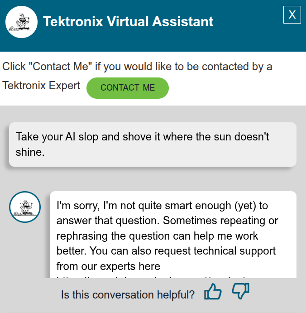The width and height of the screenshot is (306, 313).
Task: Click the word "shine." in user message
Action: (x=30, y=152)
